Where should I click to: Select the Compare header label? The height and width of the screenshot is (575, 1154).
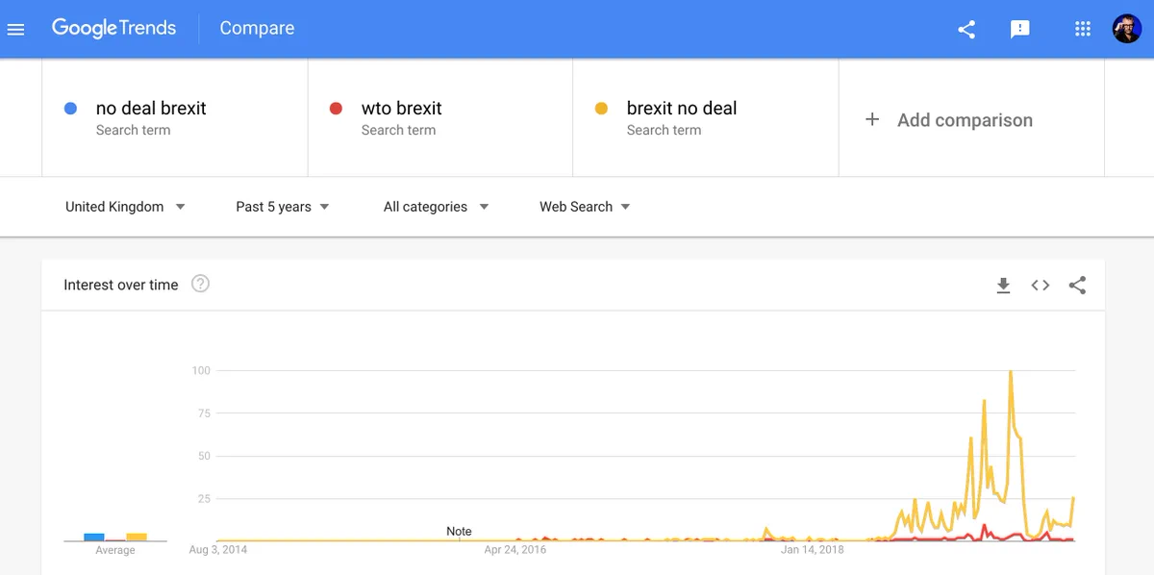(x=257, y=28)
